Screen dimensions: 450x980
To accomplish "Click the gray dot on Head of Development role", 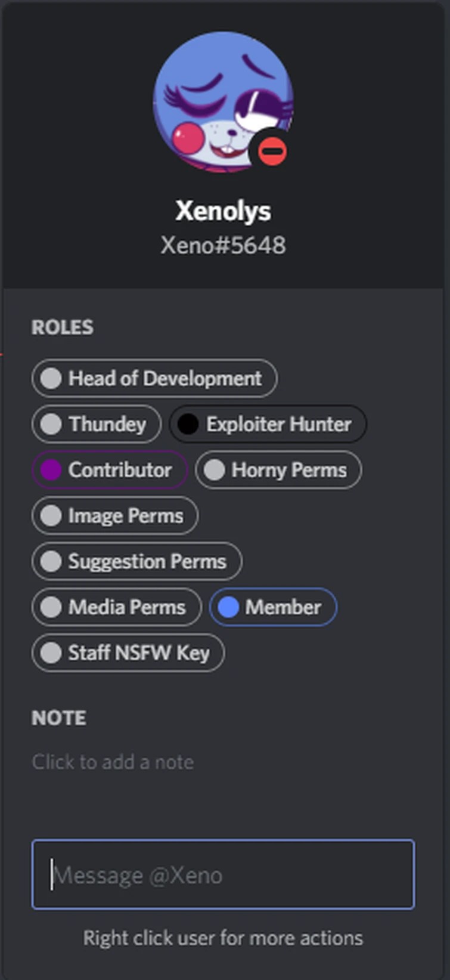I will [x=51, y=378].
